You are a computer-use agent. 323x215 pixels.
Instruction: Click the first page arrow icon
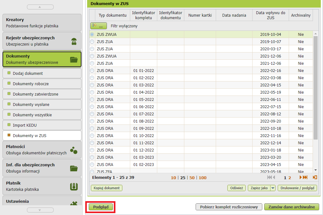pos(270,177)
